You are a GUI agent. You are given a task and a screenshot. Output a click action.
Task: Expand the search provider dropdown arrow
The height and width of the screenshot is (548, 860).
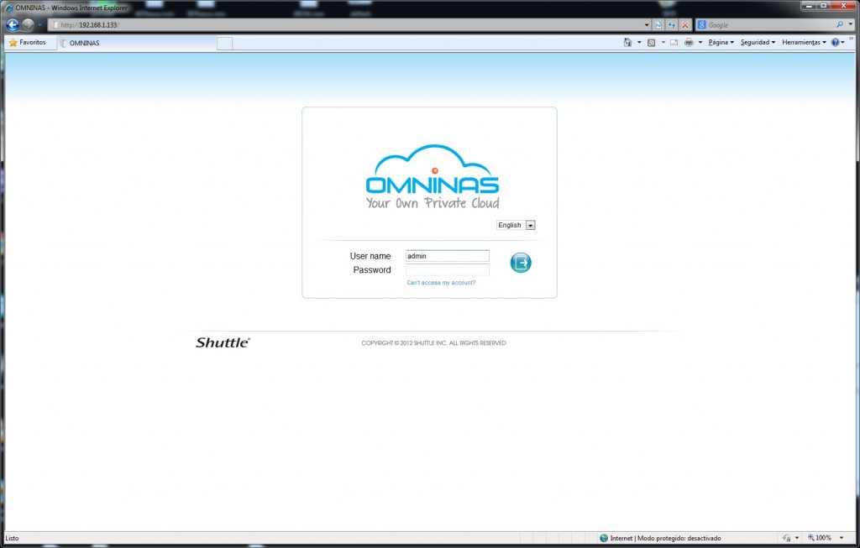click(851, 24)
